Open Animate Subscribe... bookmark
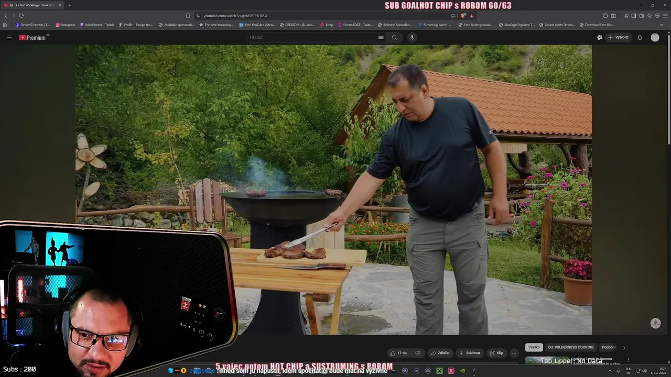 coord(395,25)
